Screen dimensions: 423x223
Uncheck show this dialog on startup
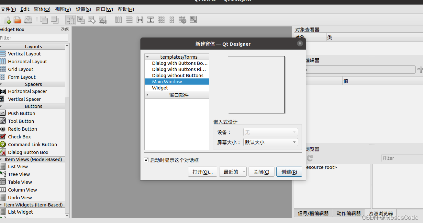(146, 160)
